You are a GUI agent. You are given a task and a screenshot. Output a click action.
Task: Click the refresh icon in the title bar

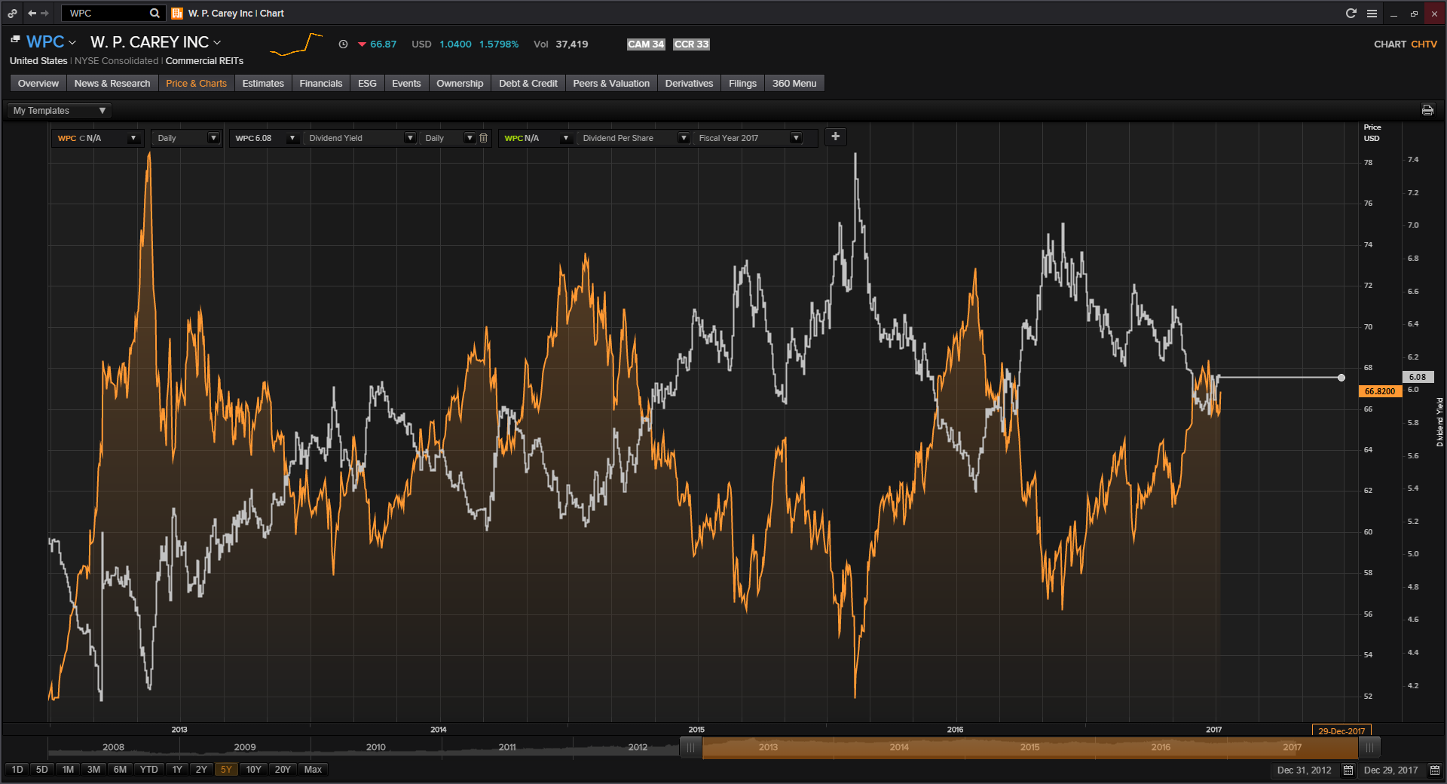pyautogui.click(x=1351, y=13)
